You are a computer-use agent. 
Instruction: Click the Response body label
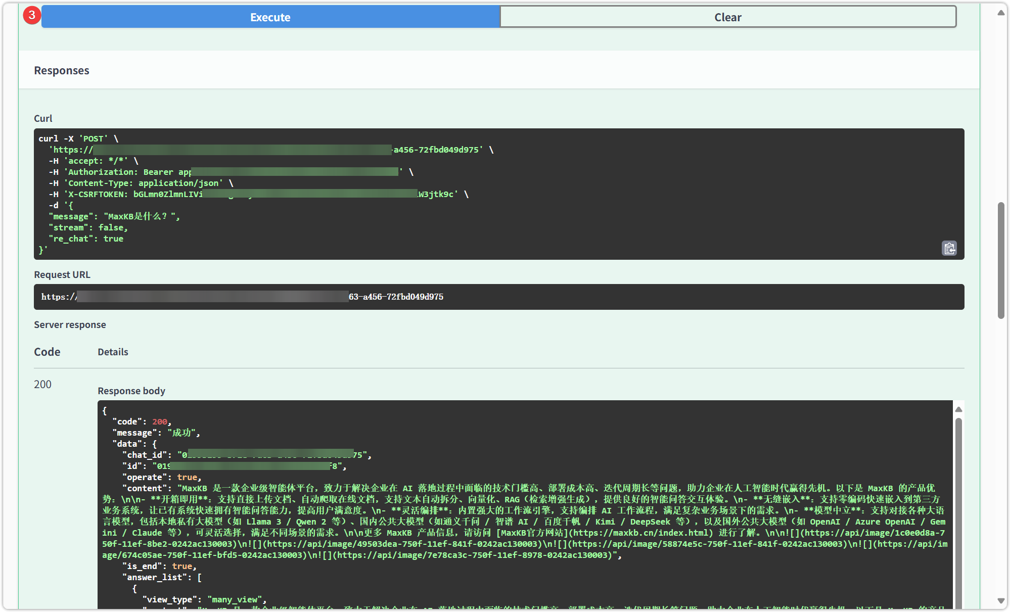click(x=131, y=391)
